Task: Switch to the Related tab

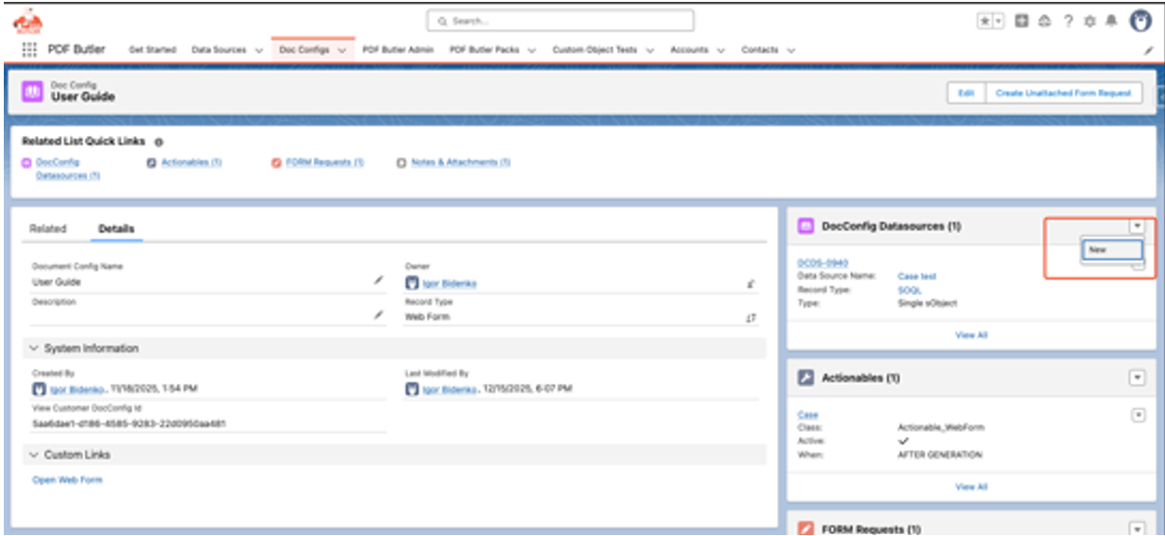Action: [48, 229]
